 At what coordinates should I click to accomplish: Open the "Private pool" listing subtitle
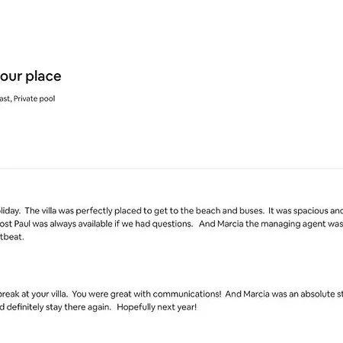click(34, 98)
